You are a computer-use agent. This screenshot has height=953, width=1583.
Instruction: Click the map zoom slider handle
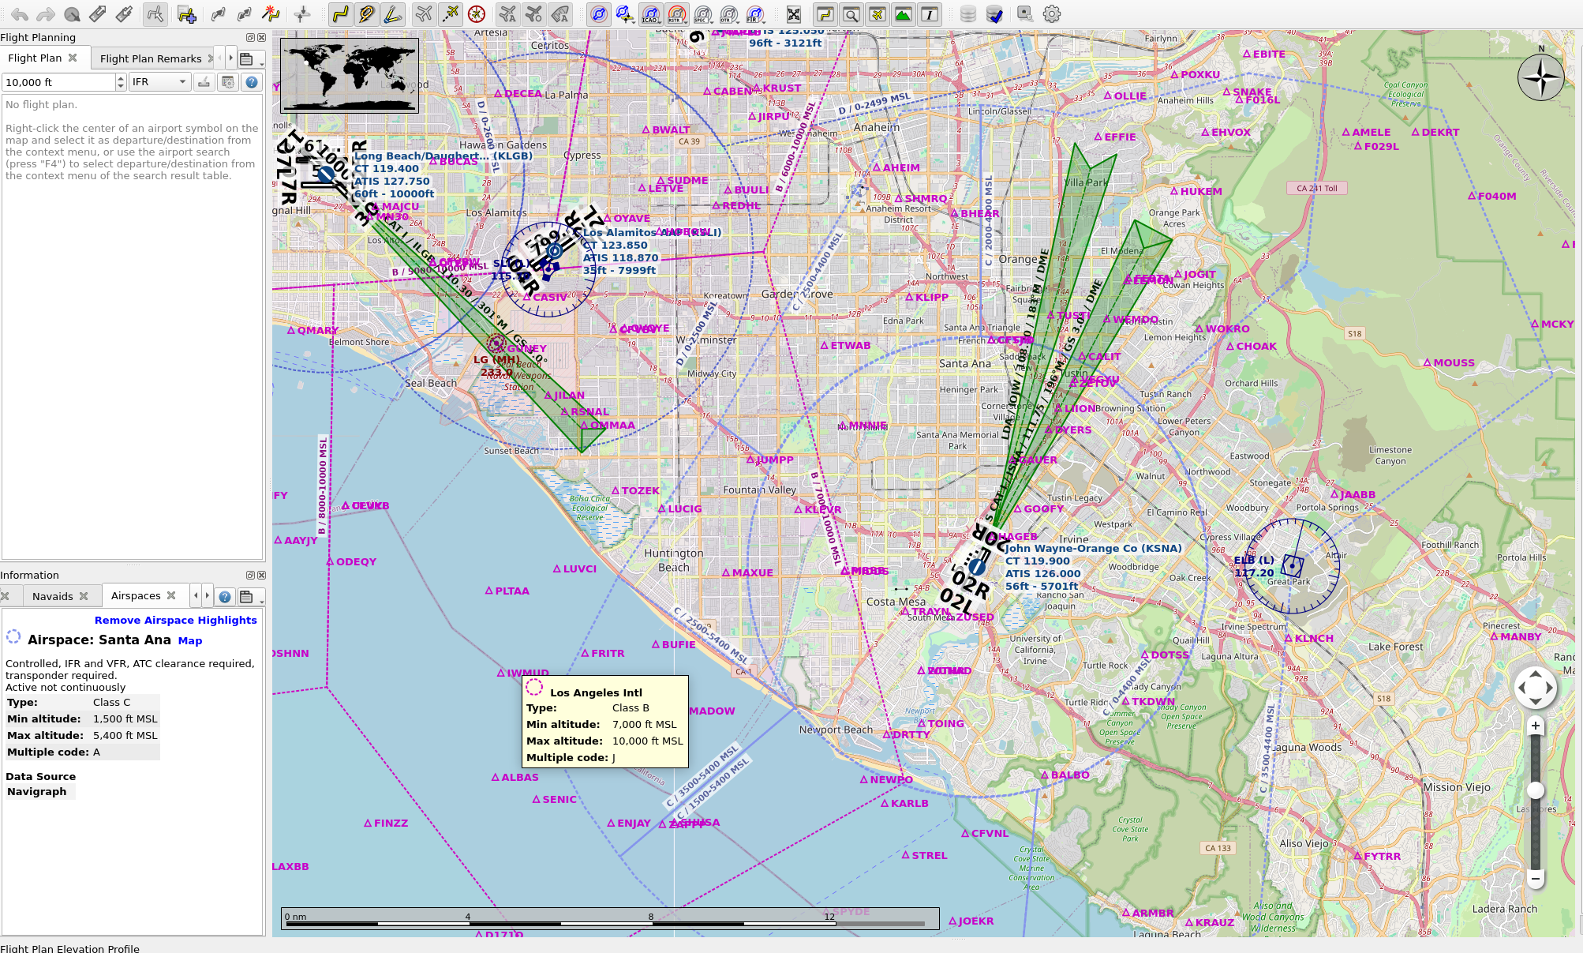pos(1535,790)
